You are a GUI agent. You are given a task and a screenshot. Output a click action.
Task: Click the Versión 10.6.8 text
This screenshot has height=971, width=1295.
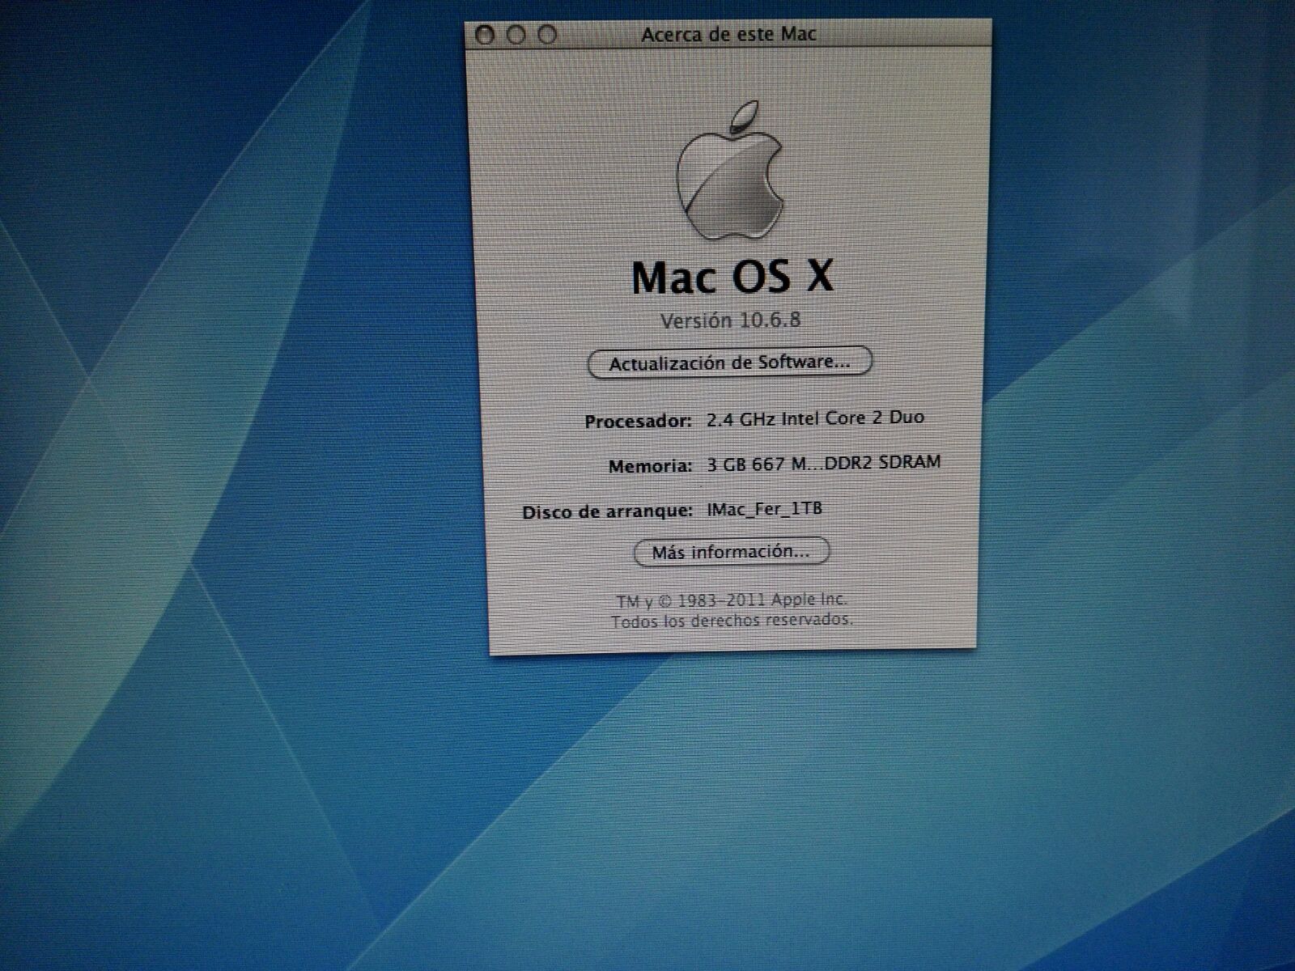pyautogui.click(x=731, y=320)
